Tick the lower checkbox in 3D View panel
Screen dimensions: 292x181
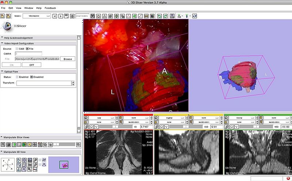(x=40, y=165)
